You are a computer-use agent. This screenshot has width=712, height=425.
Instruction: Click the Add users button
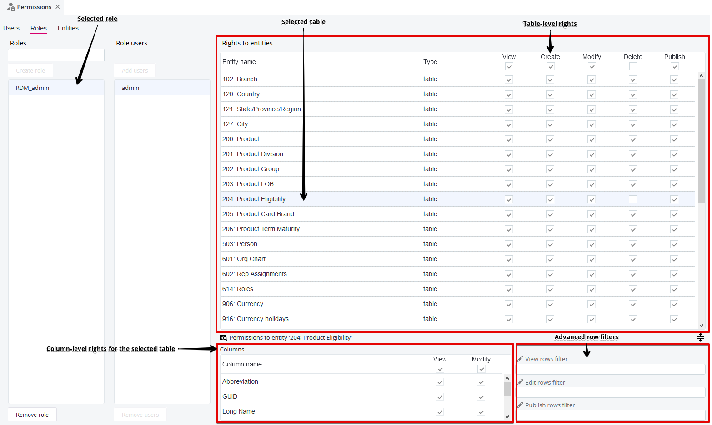[x=135, y=70]
